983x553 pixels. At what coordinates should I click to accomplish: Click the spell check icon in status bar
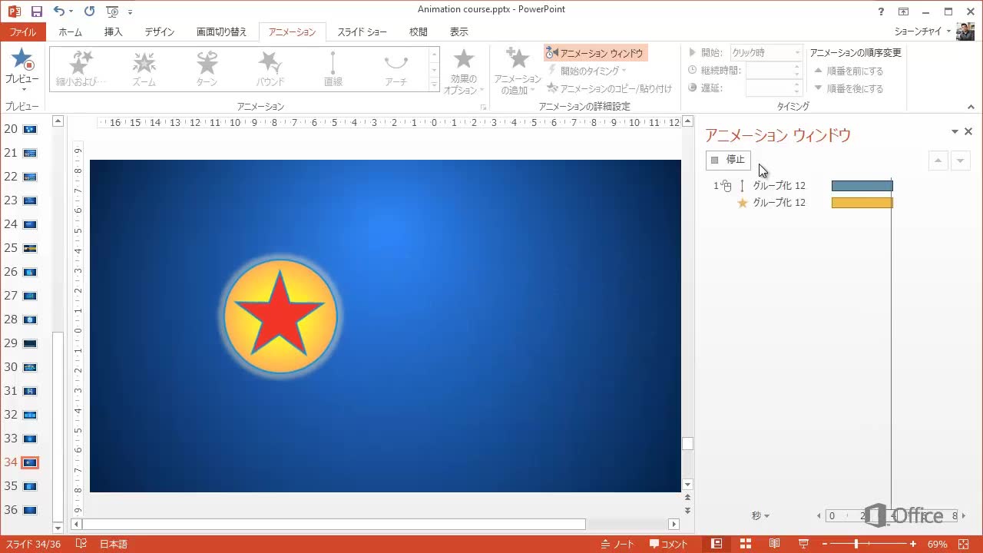click(x=81, y=544)
